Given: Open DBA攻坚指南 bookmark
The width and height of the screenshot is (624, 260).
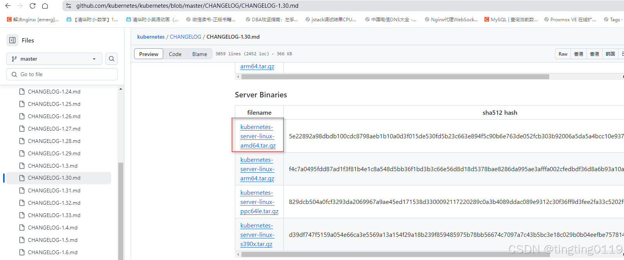Looking at the screenshot, I should pos(272,19).
